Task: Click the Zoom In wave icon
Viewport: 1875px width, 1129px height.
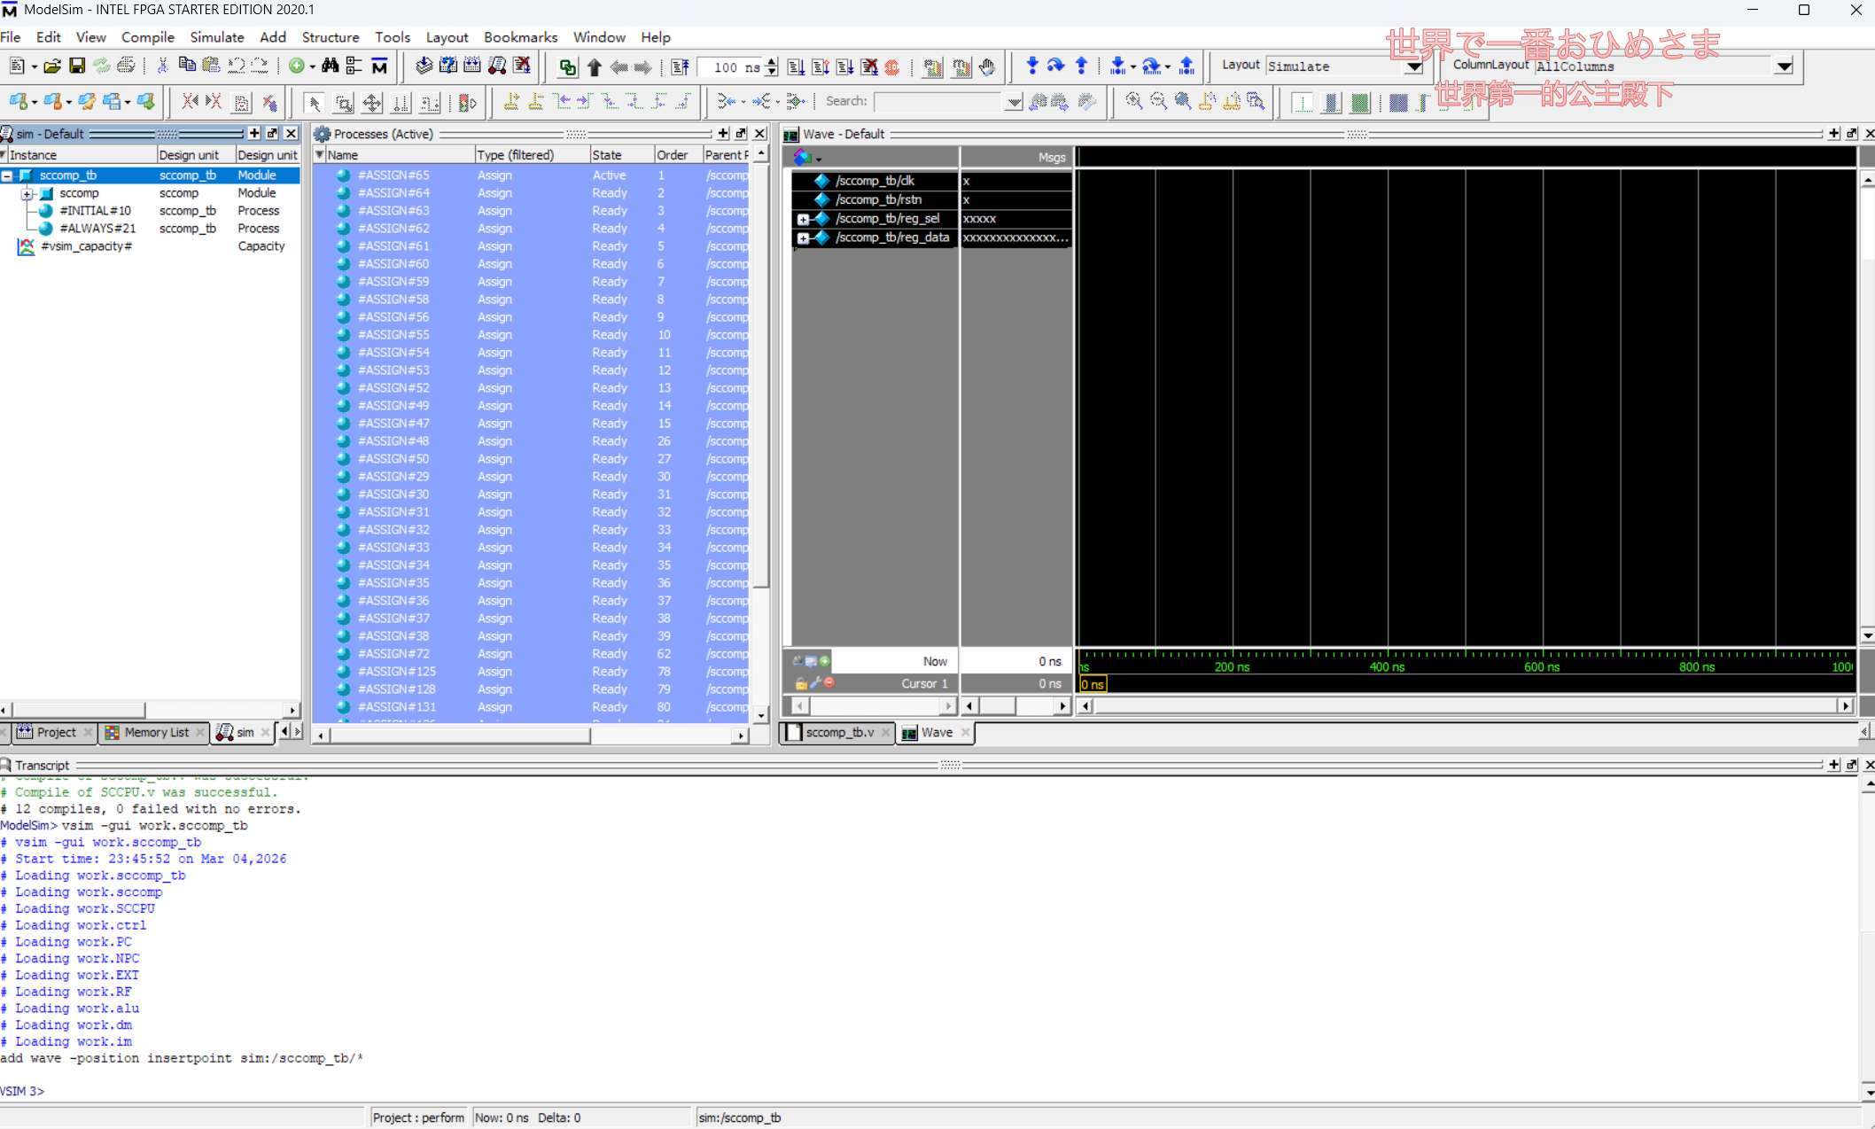Action: click(x=1133, y=101)
